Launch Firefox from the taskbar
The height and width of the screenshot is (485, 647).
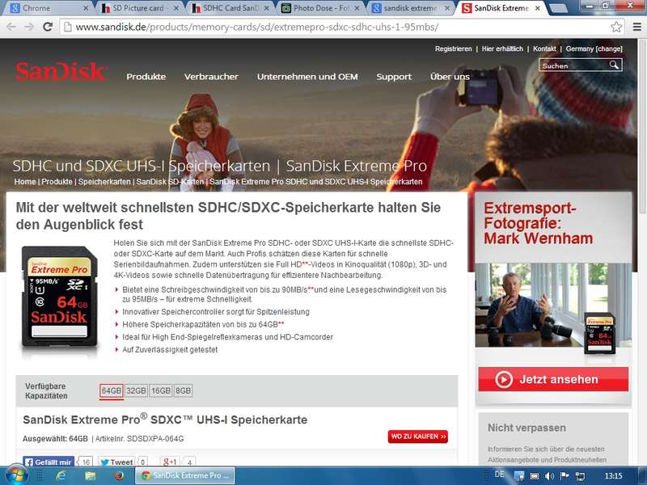click(119, 475)
